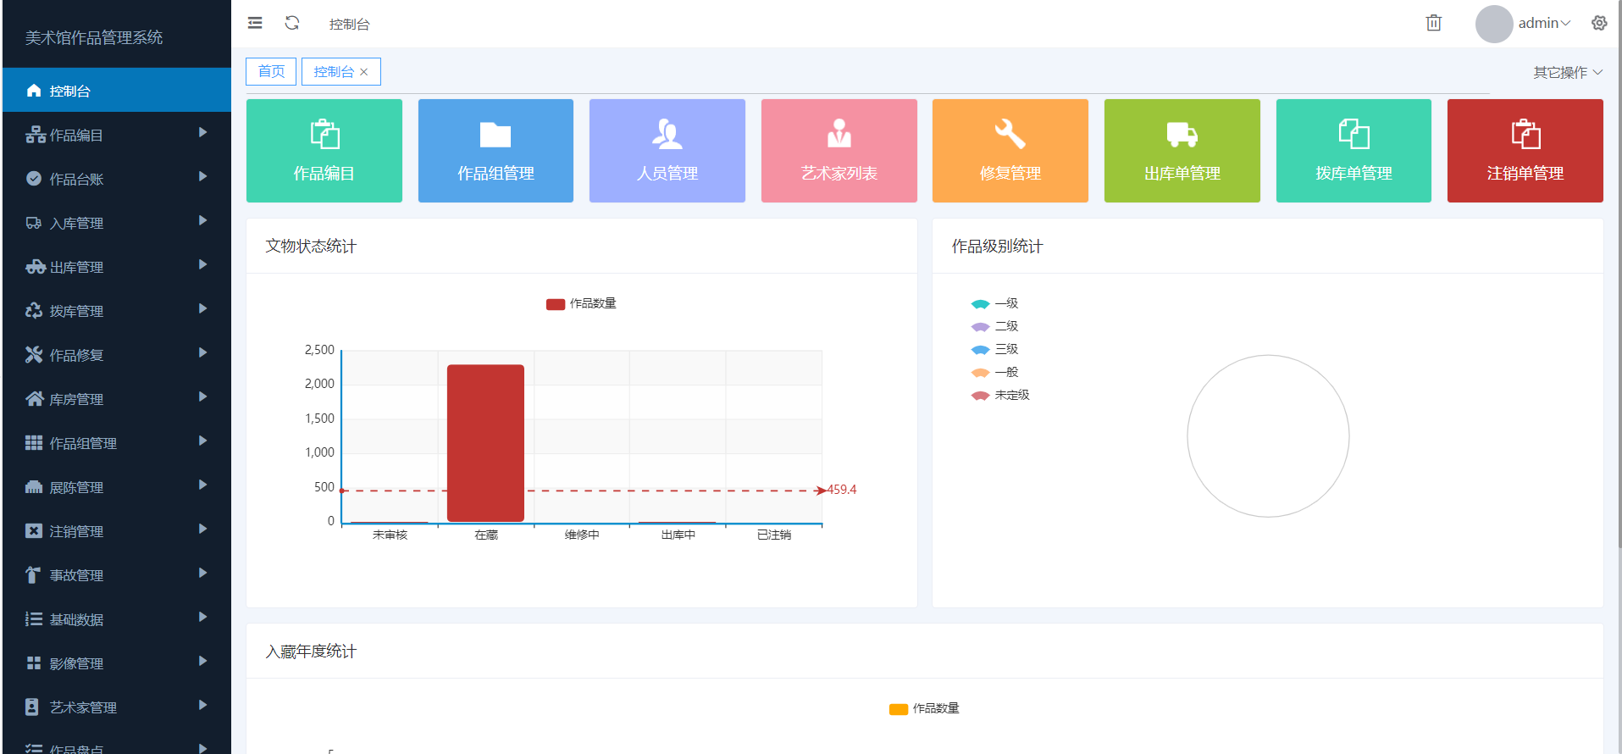Screen dimensions: 1622x754
Task: Click the 已注销 axis label
Action: click(774, 535)
